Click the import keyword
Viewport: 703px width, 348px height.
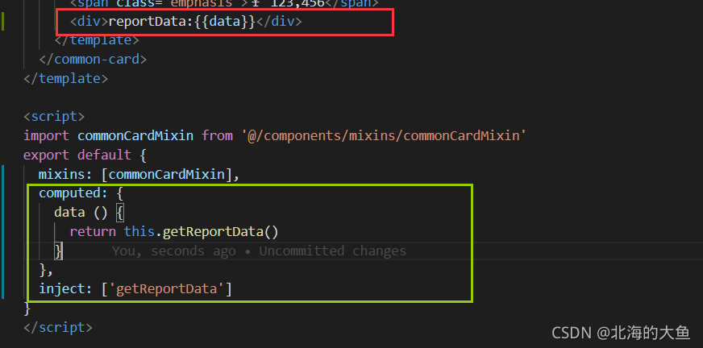click(46, 135)
